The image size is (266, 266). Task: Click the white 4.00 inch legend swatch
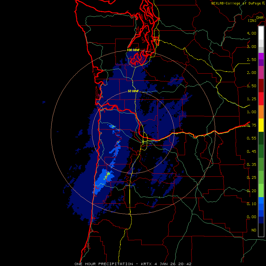[x=261, y=33]
